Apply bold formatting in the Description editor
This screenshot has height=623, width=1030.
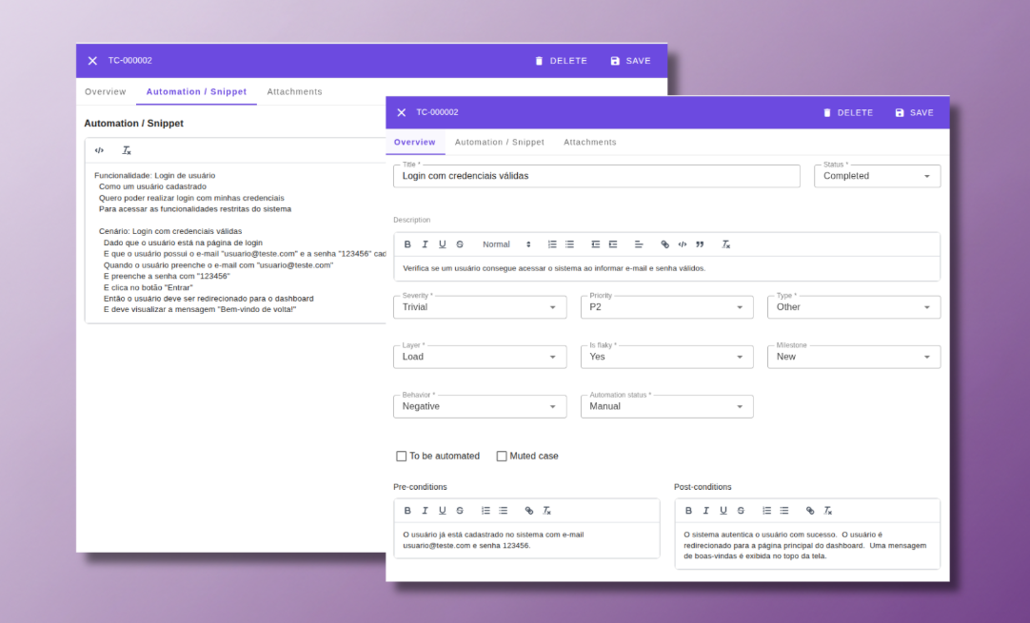[x=407, y=243]
